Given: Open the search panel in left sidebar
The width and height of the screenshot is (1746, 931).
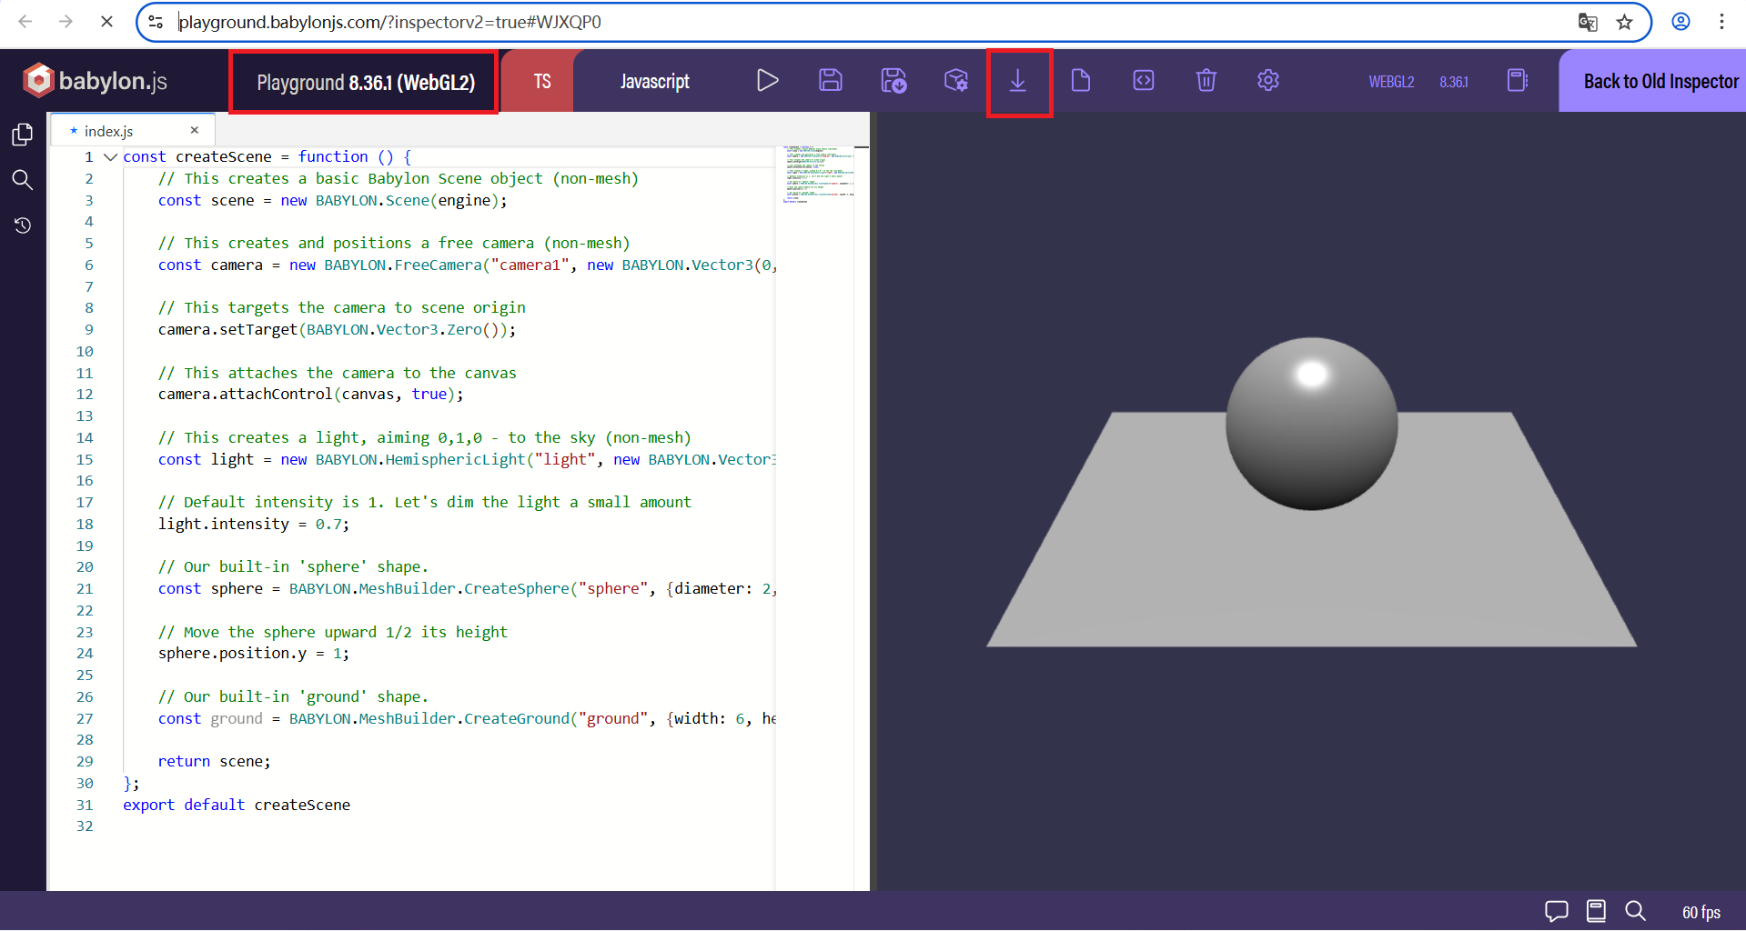Looking at the screenshot, I should tap(23, 180).
